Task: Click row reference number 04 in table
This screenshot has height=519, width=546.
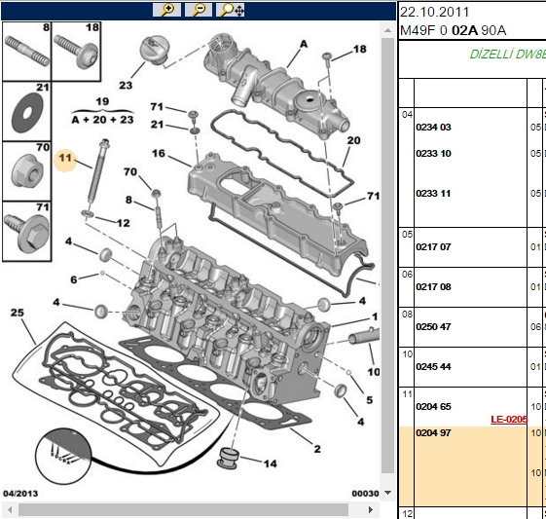Action: [x=407, y=115]
